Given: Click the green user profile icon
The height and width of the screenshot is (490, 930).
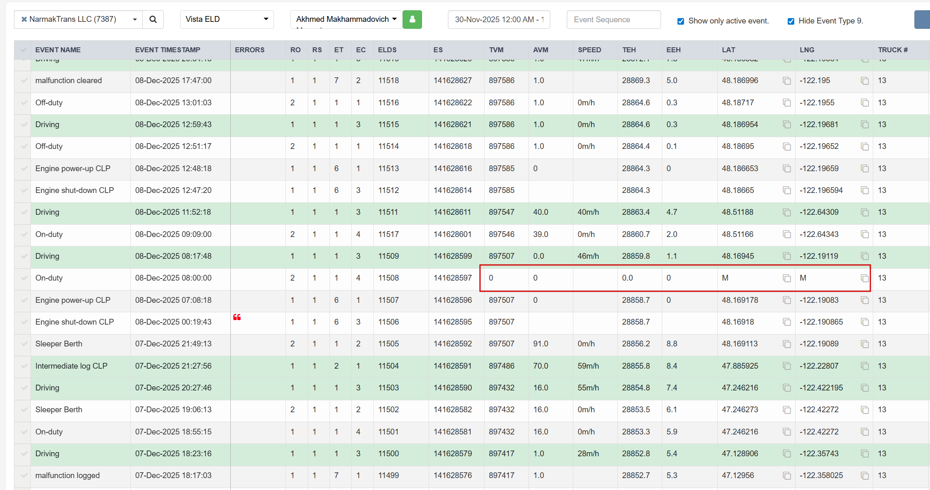Looking at the screenshot, I should coord(412,19).
